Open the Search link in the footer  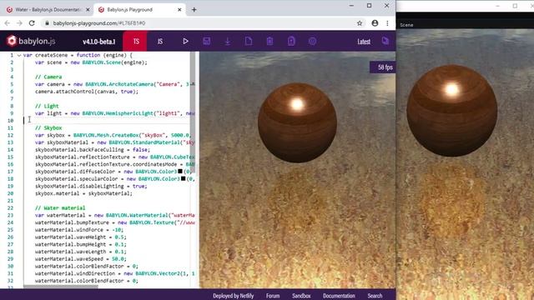(375, 296)
